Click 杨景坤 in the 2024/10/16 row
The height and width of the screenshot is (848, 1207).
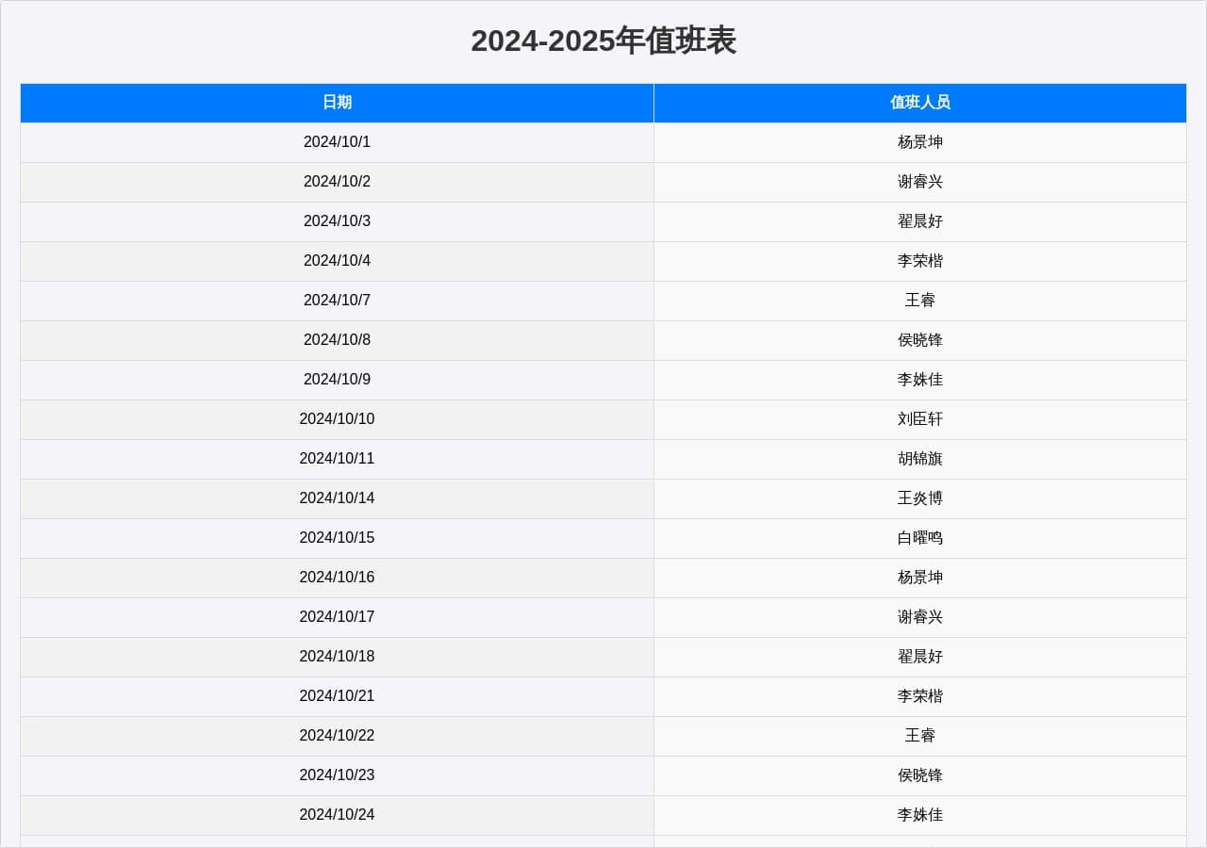click(x=920, y=578)
